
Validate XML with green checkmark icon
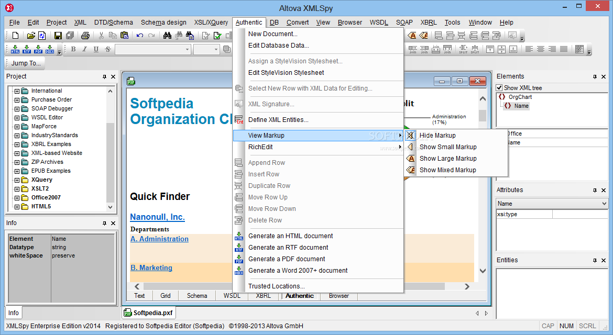217,36
